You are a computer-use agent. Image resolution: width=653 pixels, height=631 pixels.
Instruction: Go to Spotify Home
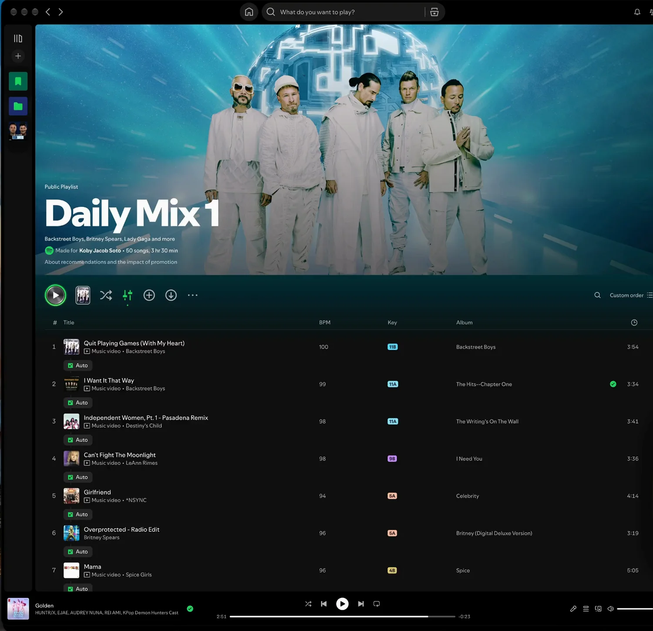(249, 12)
